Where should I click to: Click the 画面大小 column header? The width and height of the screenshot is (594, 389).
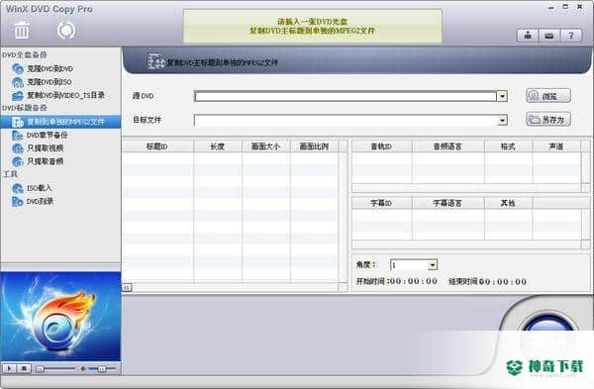265,146
